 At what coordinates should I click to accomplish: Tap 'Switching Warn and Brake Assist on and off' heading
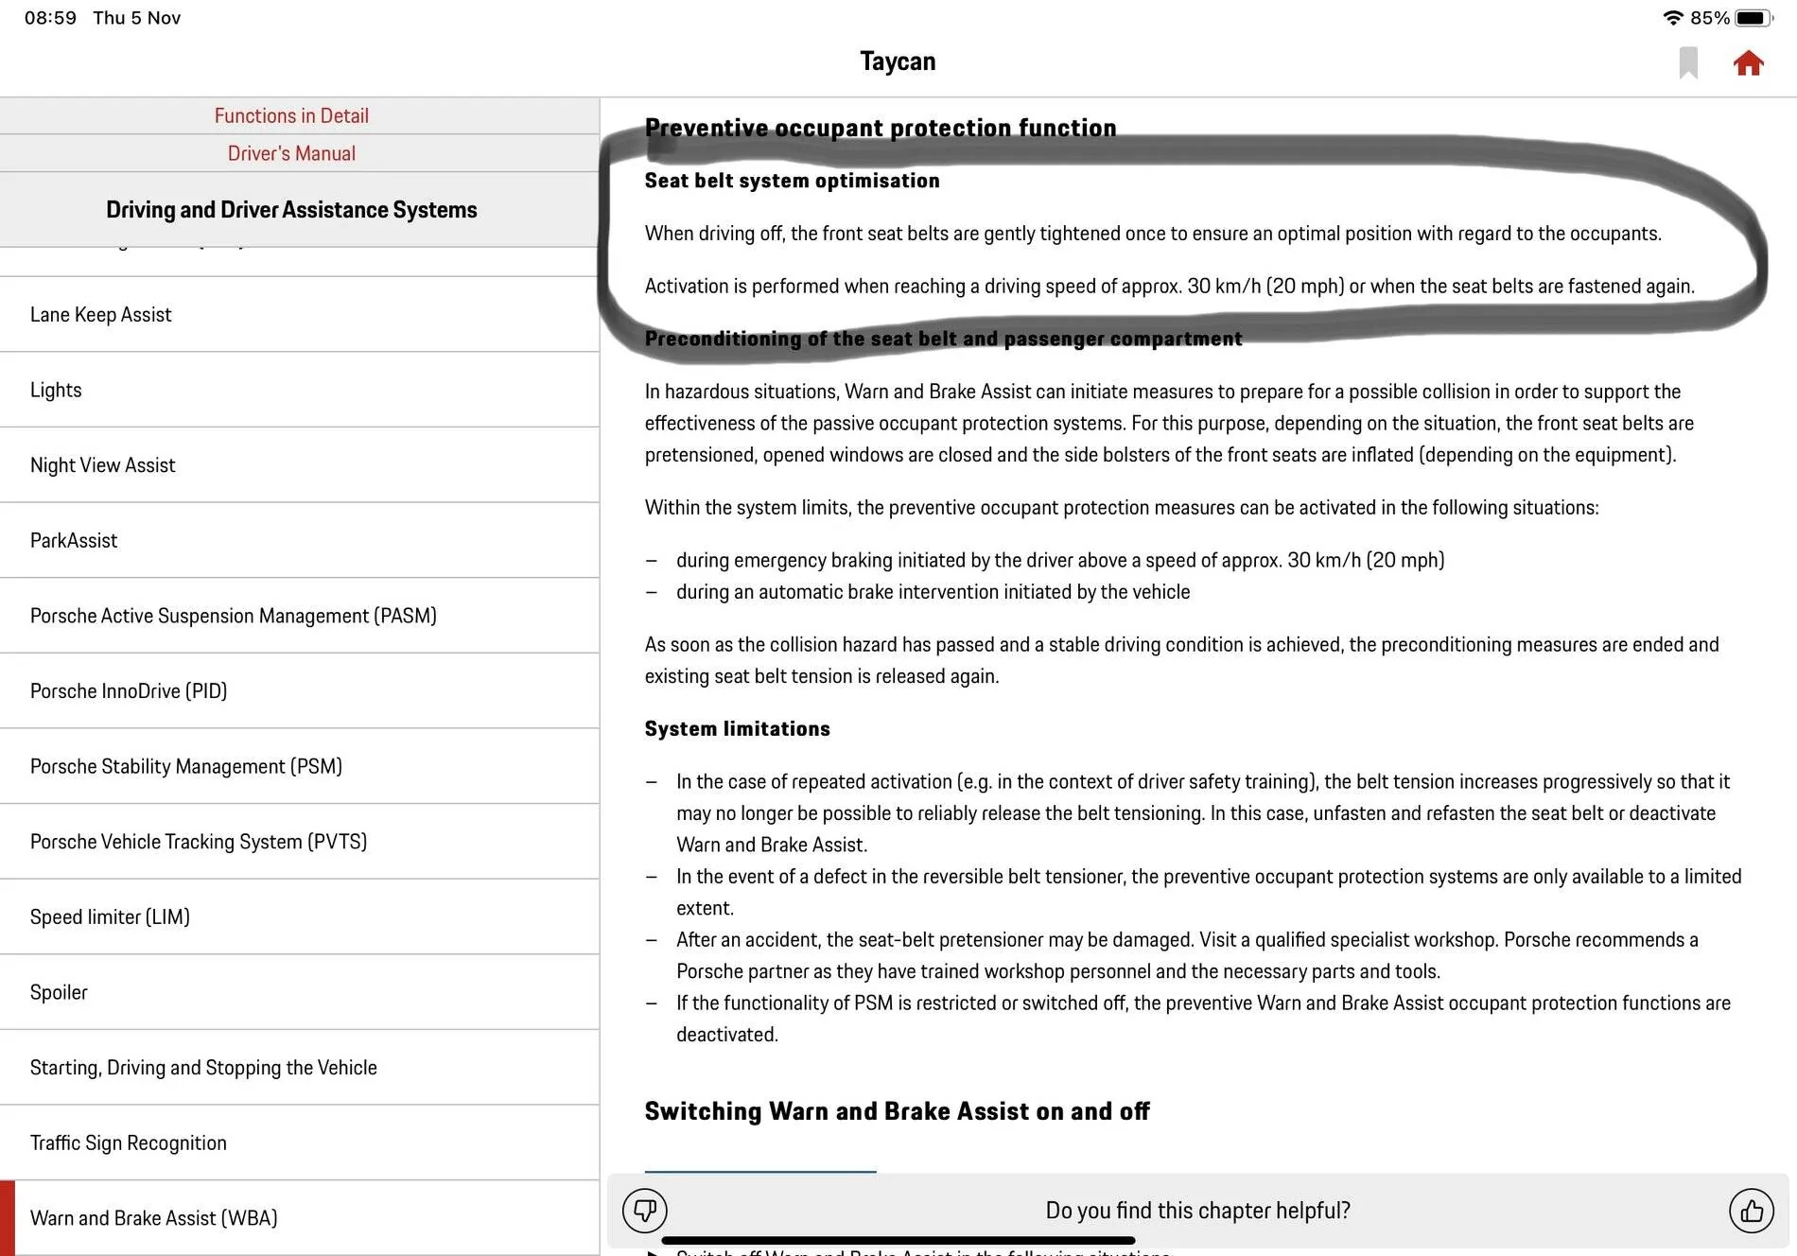[898, 1111]
